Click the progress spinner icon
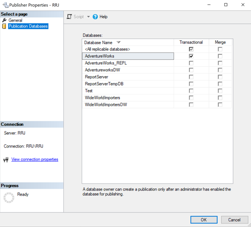 click(x=9, y=197)
